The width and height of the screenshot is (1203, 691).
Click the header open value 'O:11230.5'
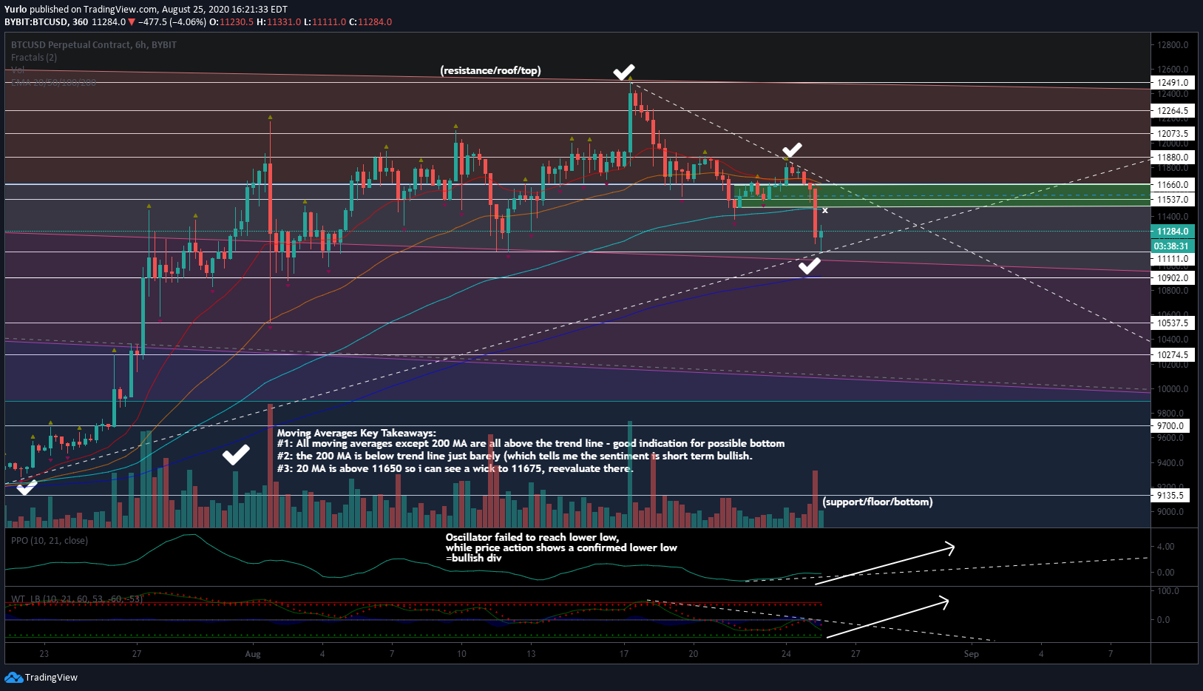pyautogui.click(x=231, y=22)
